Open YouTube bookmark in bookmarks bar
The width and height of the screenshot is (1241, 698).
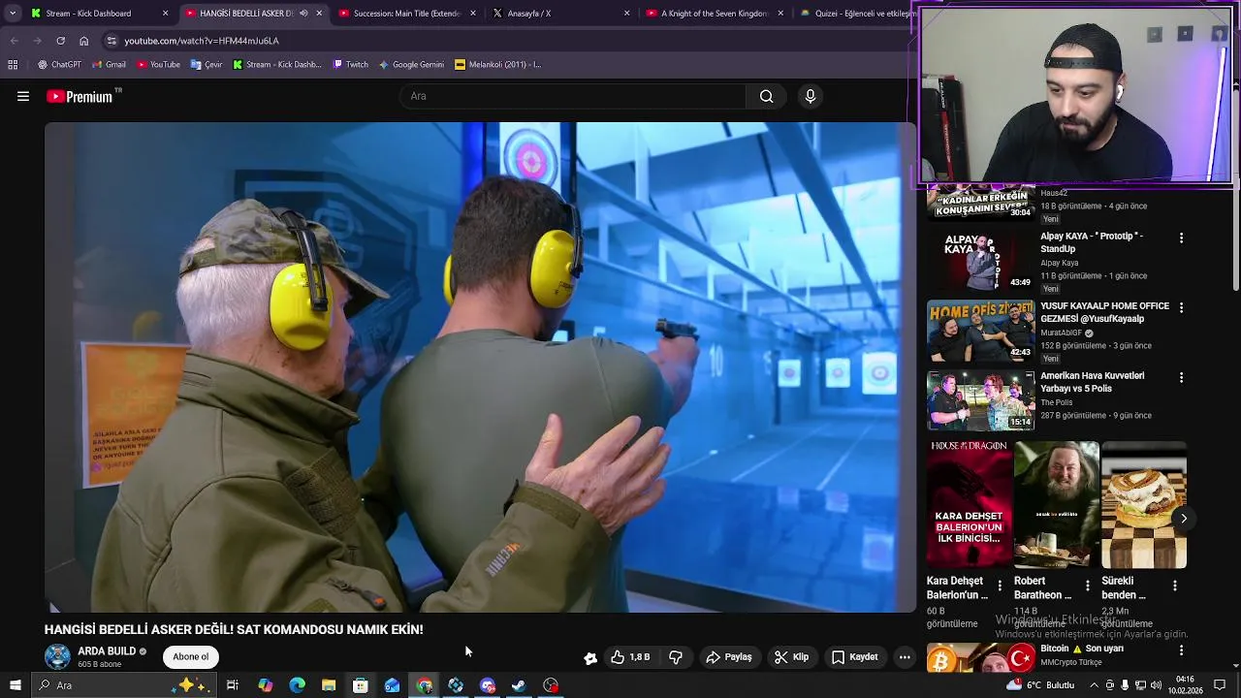pos(159,65)
